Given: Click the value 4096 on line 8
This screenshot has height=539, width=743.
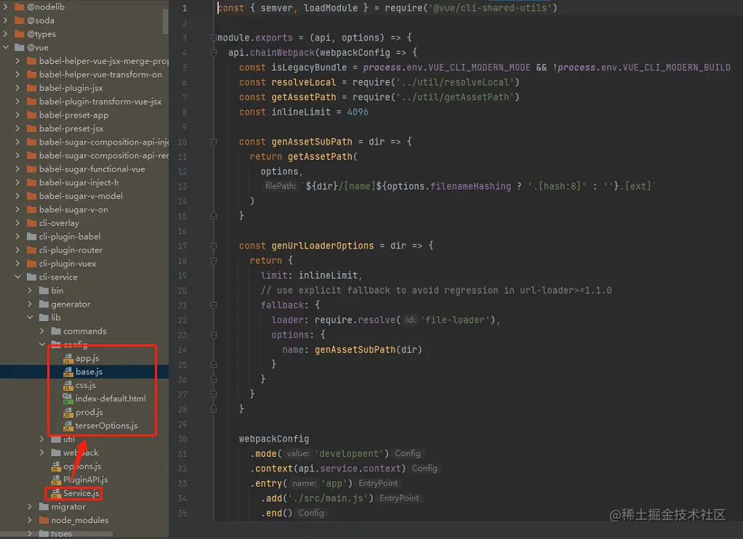Looking at the screenshot, I should point(358,112).
